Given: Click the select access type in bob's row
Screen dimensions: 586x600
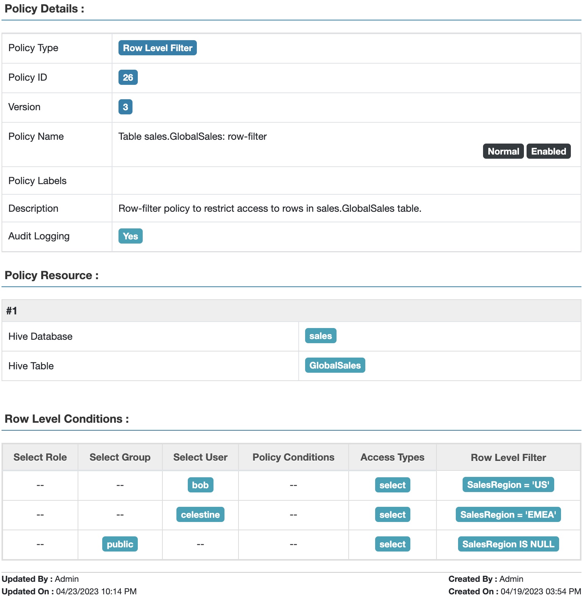Looking at the screenshot, I should coord(392,485).
